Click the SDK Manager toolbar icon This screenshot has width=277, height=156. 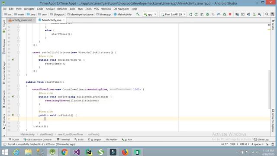click(260, 14)
